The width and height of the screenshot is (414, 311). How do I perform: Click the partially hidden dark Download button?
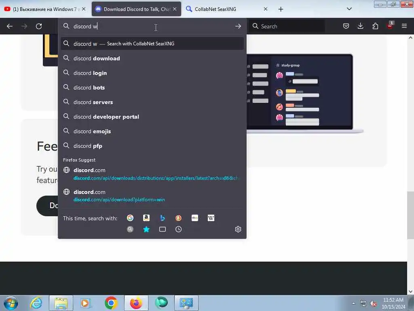[47, 206]
